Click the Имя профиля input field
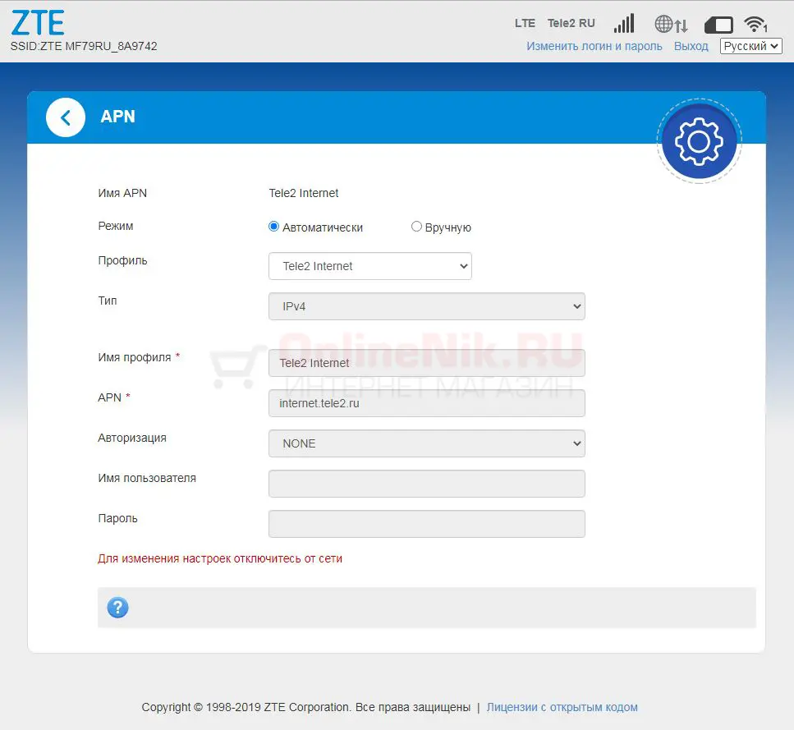This screenshot has height=730, width=794. coord(427,363)
